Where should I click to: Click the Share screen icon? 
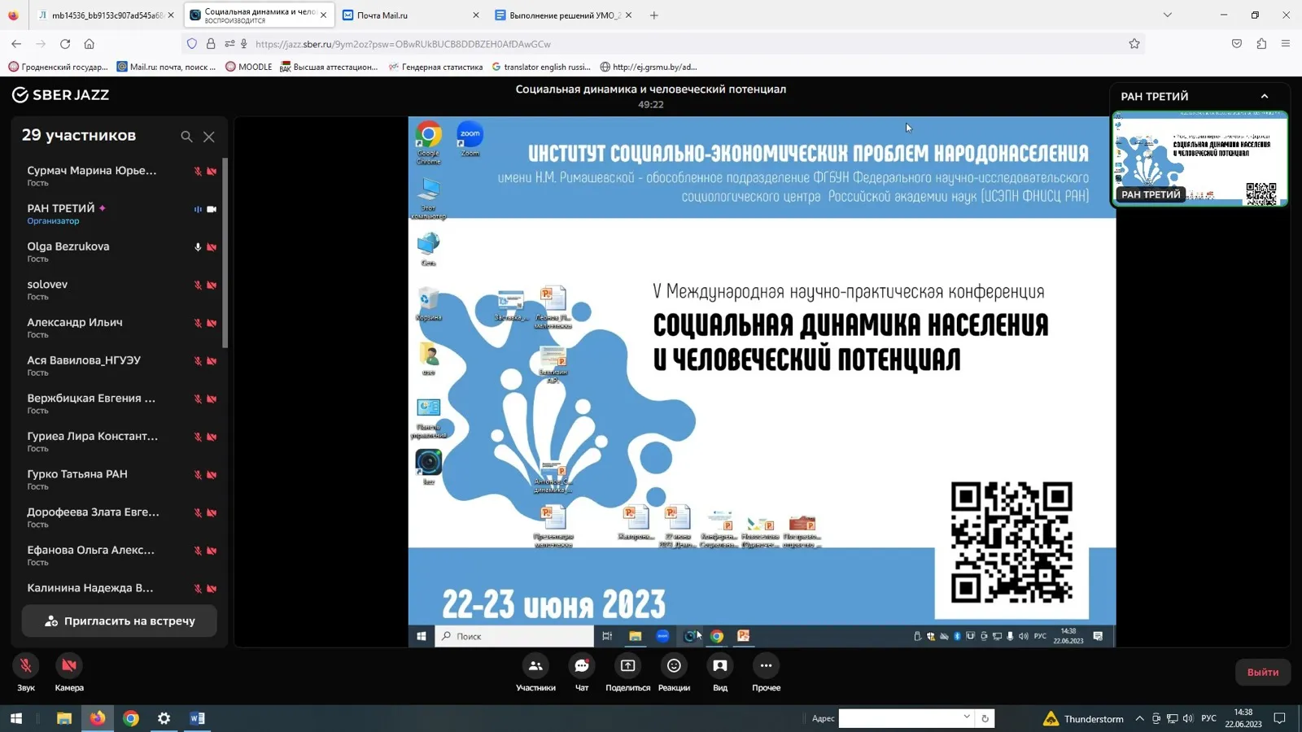628,666
